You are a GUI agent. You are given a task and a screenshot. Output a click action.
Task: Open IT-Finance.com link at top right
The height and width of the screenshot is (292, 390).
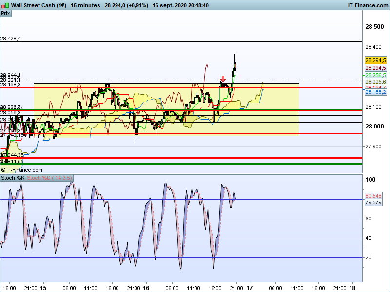368,5
